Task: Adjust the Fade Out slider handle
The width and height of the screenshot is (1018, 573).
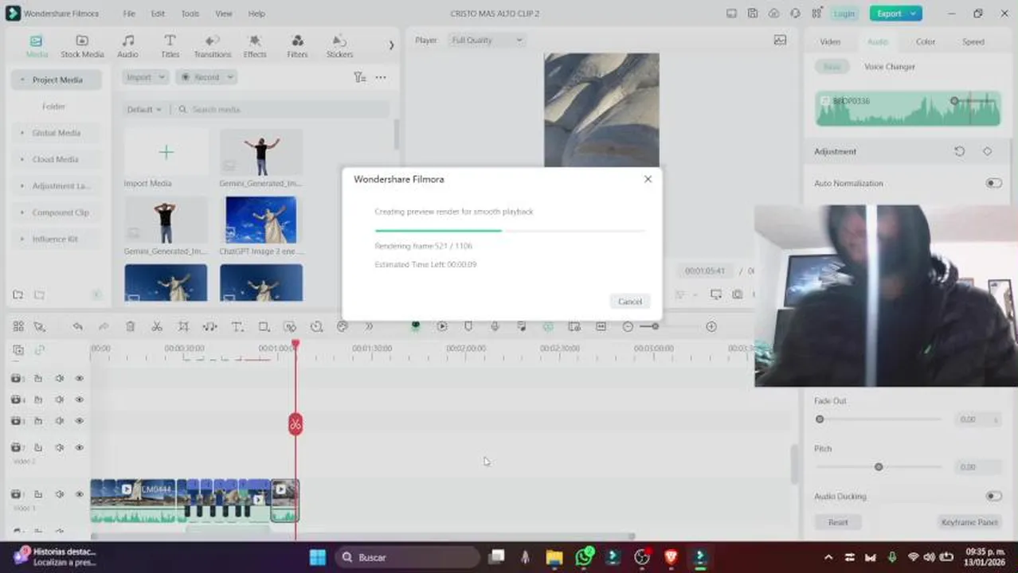Action: pyautogui.click(x=820, y=419)
